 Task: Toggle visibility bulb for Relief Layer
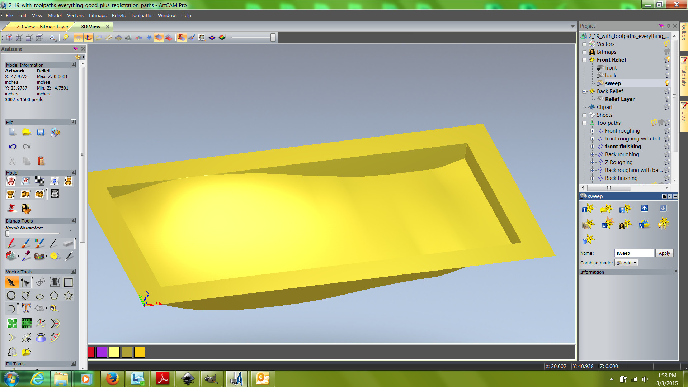(667, 99)
